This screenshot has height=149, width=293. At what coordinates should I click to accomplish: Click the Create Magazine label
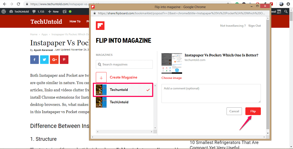point(124,77)
